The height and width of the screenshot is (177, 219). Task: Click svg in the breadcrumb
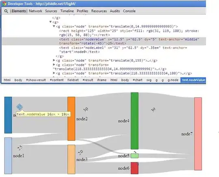click(149, 80)
